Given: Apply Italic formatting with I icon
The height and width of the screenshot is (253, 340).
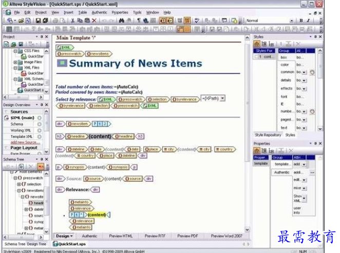Looking at the screenshot, I should tap(308, 21).
